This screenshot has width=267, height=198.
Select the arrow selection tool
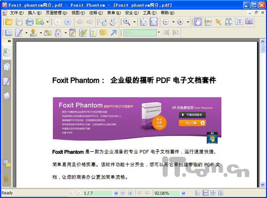(x=218, y=22)
